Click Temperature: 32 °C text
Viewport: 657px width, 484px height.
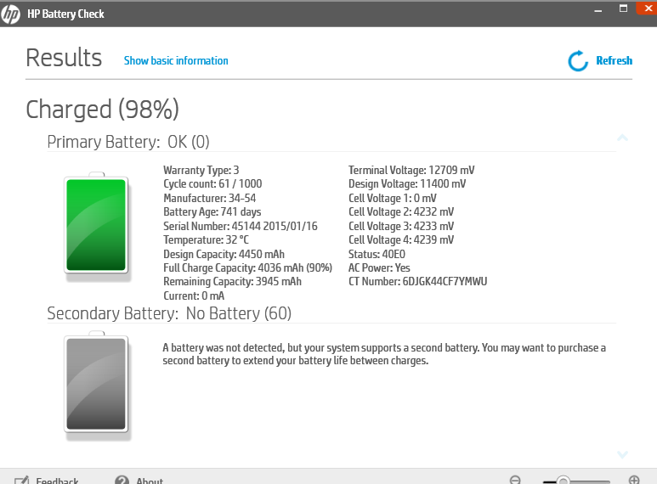(207, 240)
